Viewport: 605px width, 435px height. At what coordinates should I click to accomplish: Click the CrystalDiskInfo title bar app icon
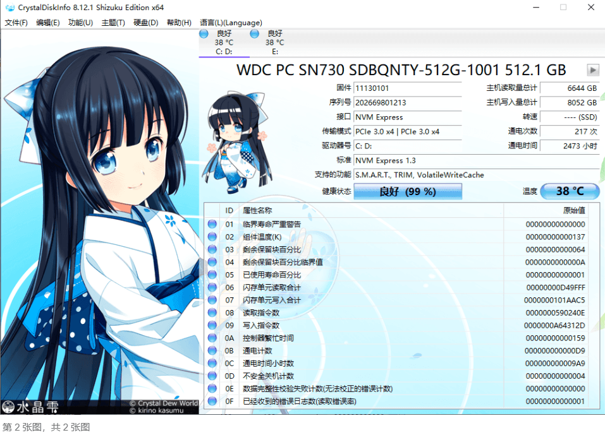click(9, 8)
